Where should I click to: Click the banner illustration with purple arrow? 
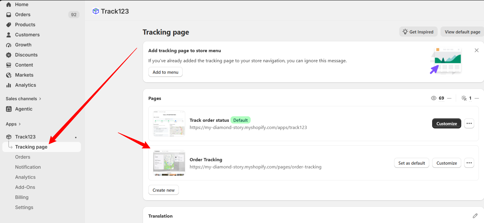pyautogui.click(x=446, y=61)
